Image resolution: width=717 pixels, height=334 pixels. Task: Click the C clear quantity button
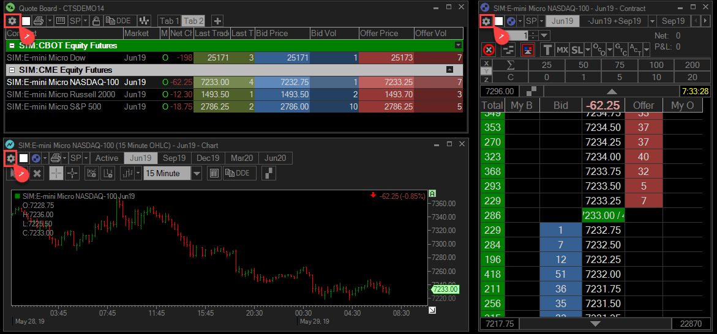[511, 77]
